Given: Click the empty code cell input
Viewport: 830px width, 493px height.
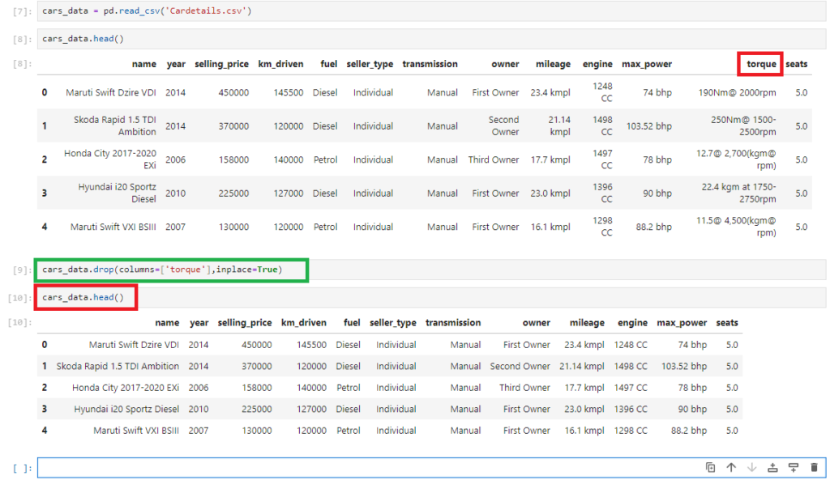Looking at the screenshot, I should (365, 468).
